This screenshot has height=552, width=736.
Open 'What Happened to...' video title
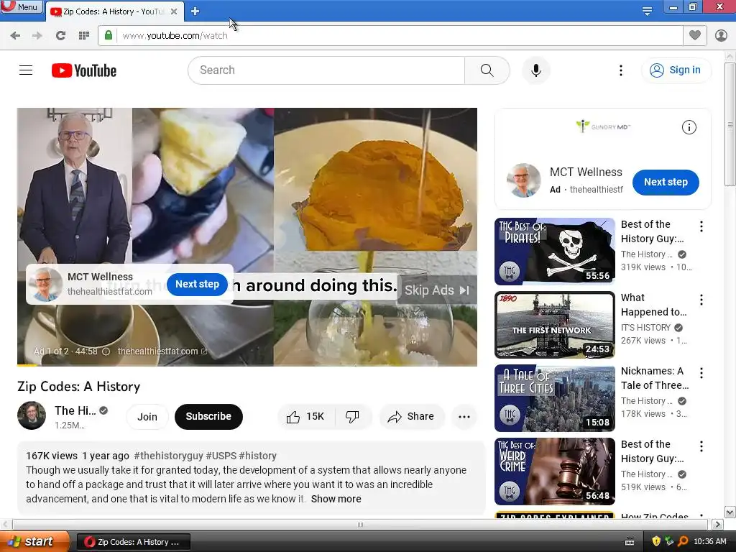tap(653, 305)
